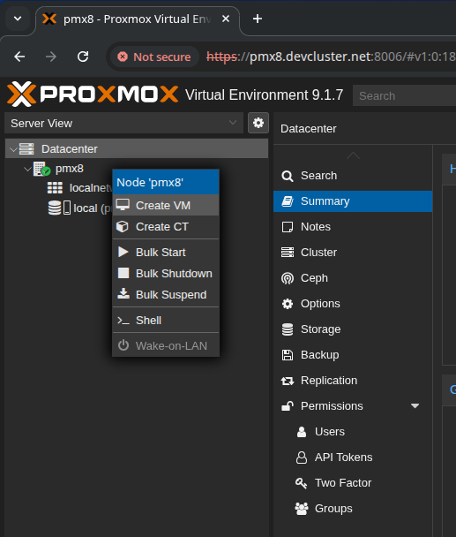Choose Create VM from context menu
Screen dimensions: 456x537
[166, 205]
